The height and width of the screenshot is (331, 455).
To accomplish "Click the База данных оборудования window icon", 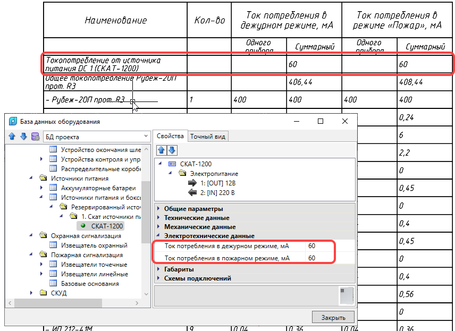I will pyautogui.click(x=13, y=121).
